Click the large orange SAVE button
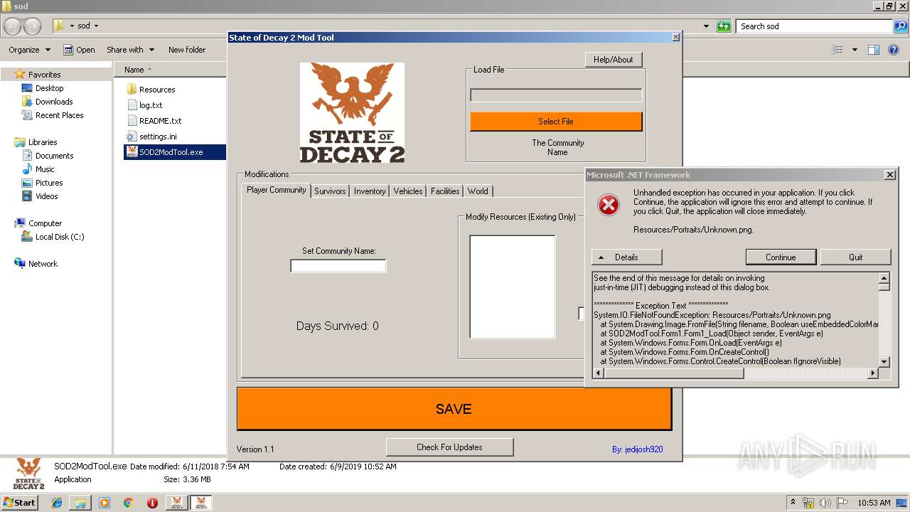The height and width of the screenshot is (512, 910). click(454, 409)
